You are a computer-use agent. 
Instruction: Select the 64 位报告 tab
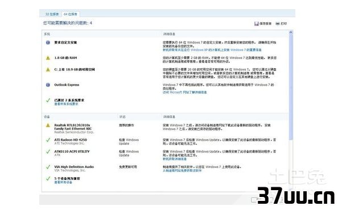71,14
